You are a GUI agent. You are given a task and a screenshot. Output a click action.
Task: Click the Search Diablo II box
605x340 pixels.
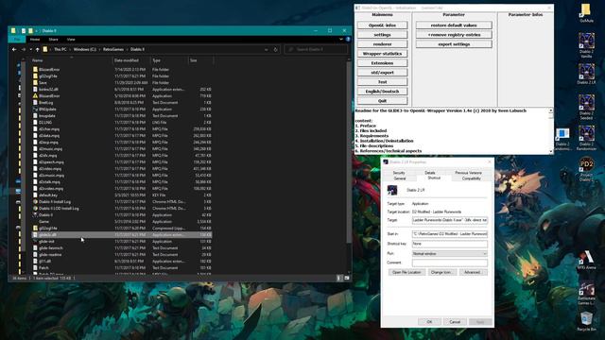click(x=316, y=49)
